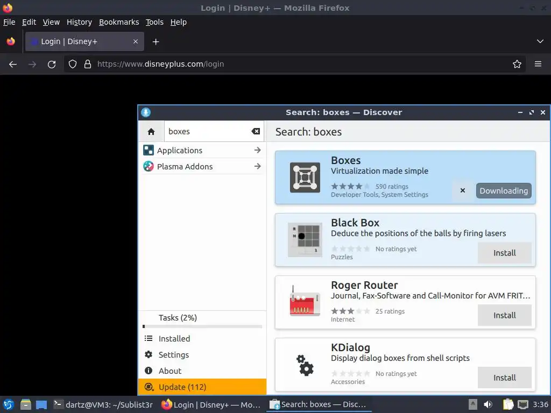Image resolution: width=551 pixels, height=413 pixels.
Task: Close the Login | Disney+ tab
Action: 136,41
